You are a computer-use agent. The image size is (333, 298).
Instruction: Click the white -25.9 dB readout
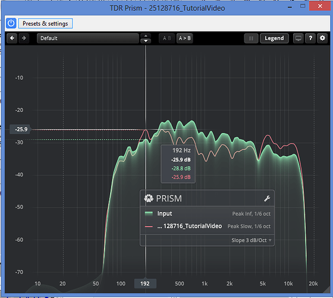click(181, 160)
